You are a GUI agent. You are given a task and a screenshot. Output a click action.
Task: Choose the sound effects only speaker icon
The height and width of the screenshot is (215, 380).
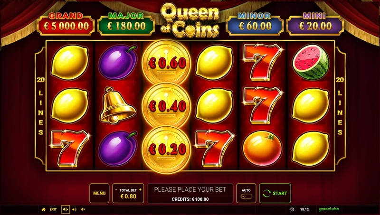pyautogui.click(x=75, y=209)
